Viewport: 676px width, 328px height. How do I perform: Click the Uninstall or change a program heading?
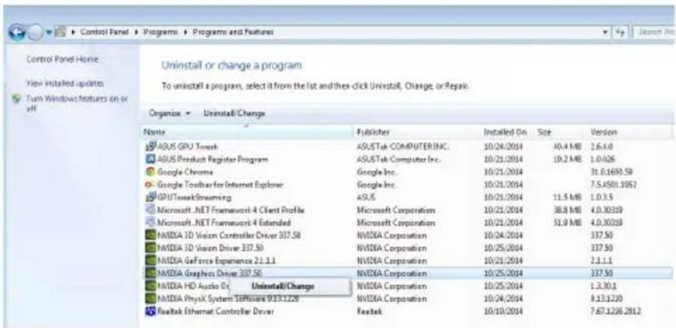pyautogui.click(x=232, y=66)
